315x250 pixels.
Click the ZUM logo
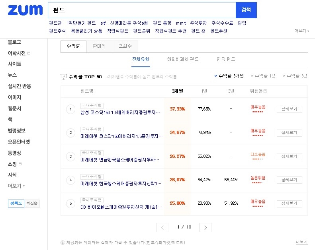click(25, 10)
